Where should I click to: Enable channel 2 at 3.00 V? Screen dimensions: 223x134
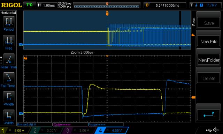47,131
